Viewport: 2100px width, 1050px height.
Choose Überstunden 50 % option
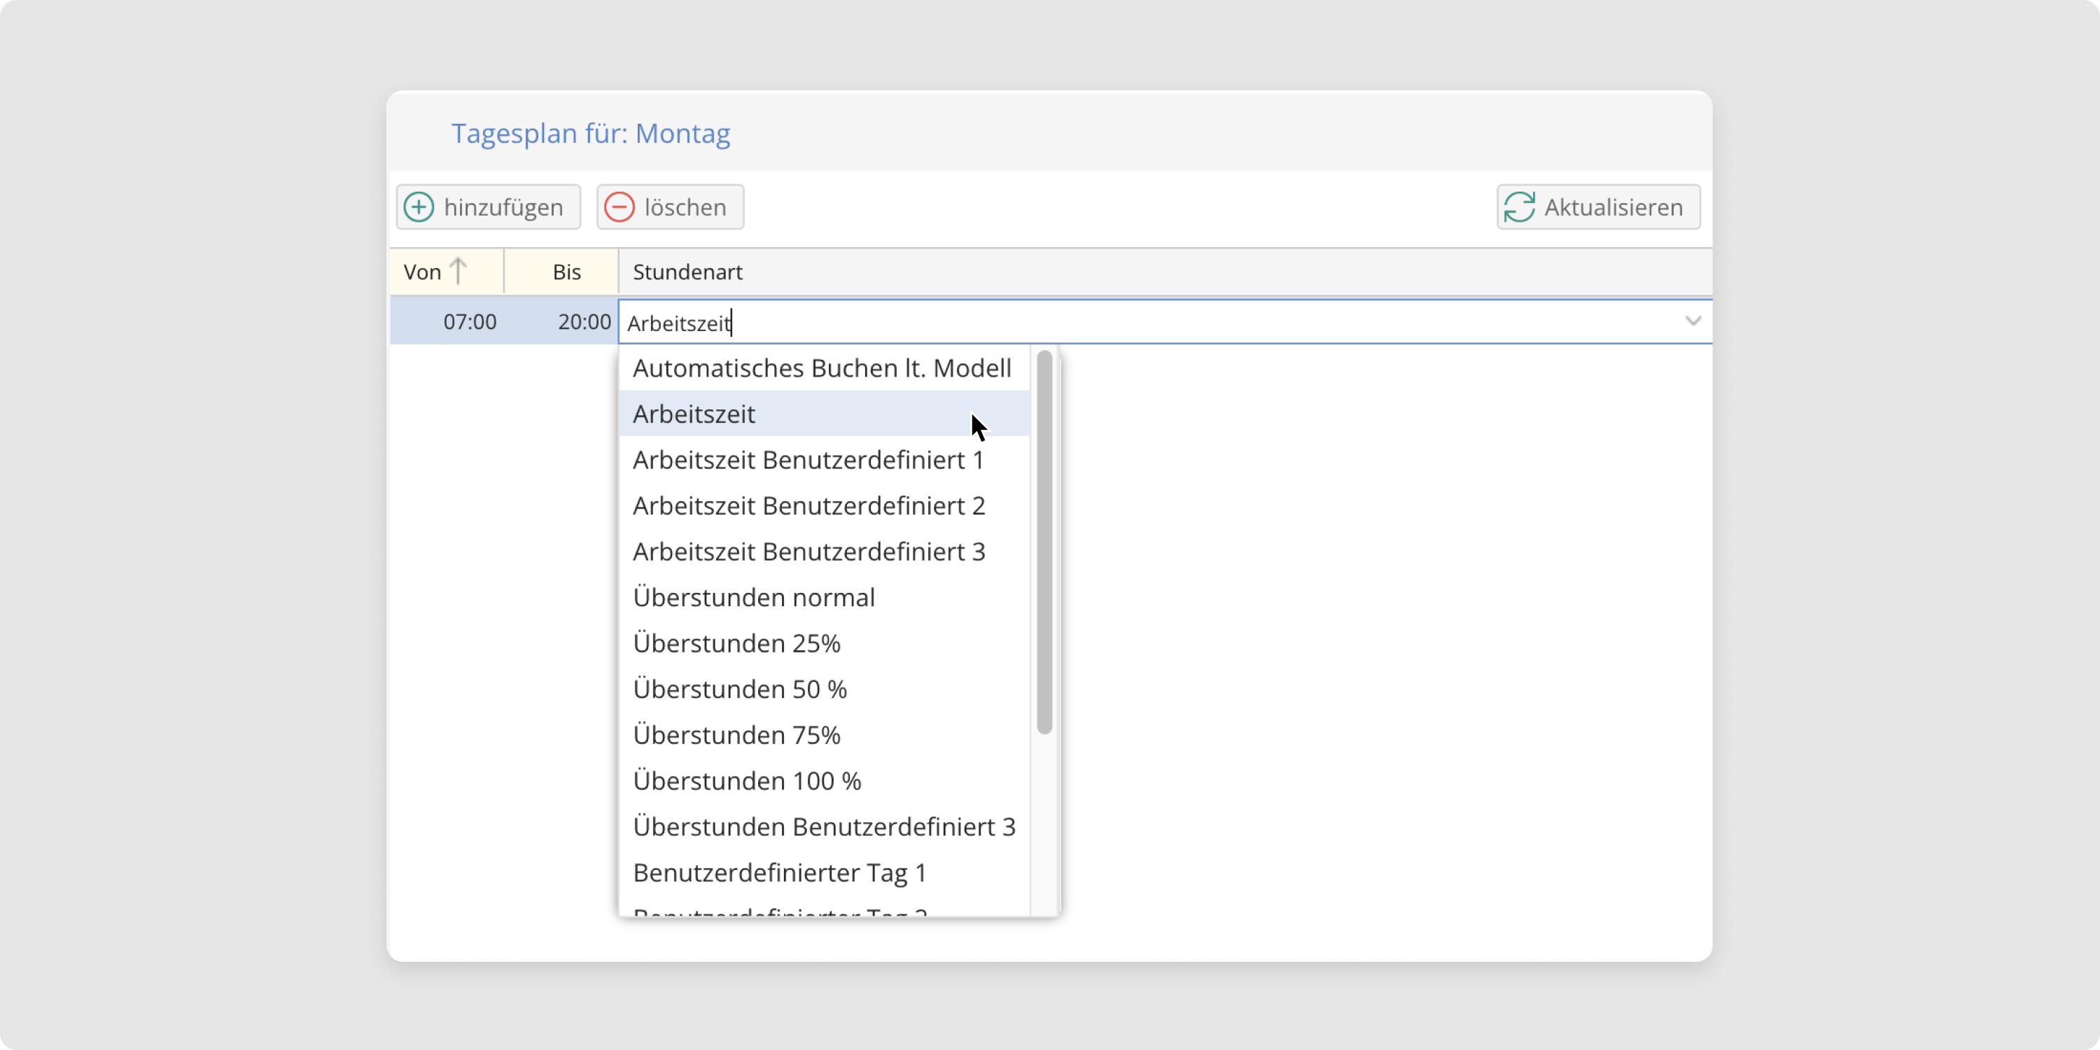(739, 689)
